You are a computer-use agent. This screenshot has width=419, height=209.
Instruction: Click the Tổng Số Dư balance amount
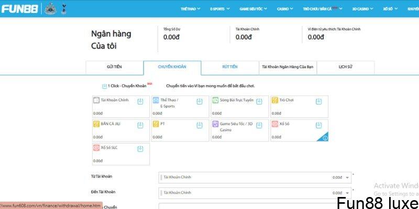click(x=171, y=37)
